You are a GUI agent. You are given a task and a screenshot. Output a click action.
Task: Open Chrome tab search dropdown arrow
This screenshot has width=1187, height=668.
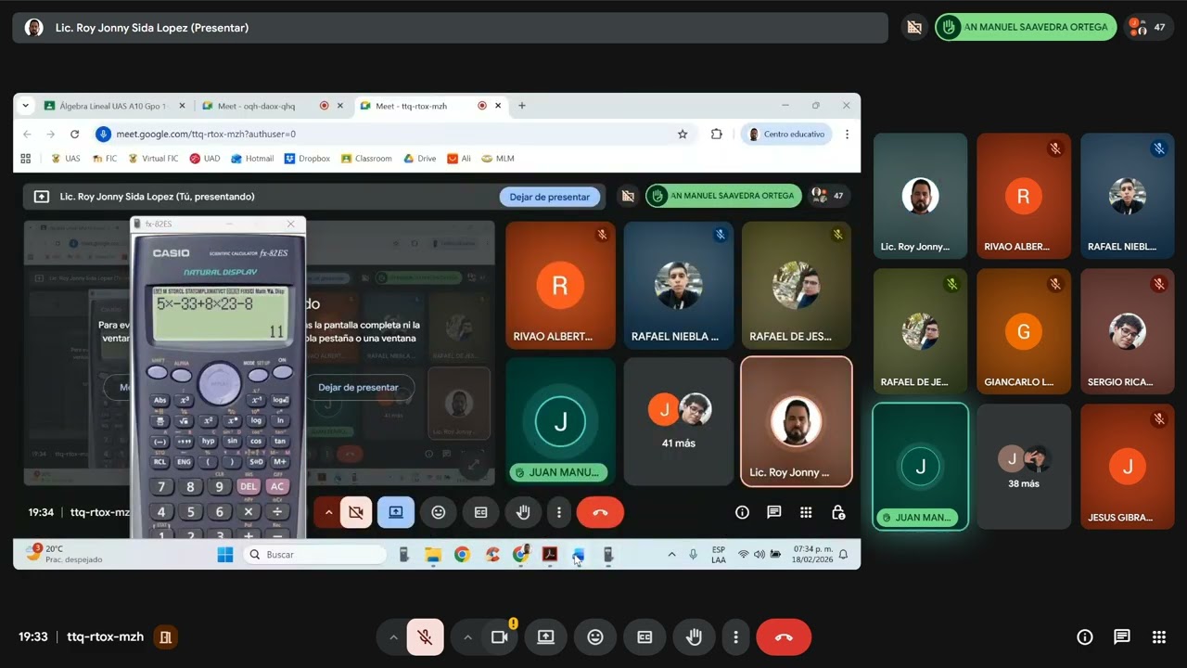(x=26, y=106)
